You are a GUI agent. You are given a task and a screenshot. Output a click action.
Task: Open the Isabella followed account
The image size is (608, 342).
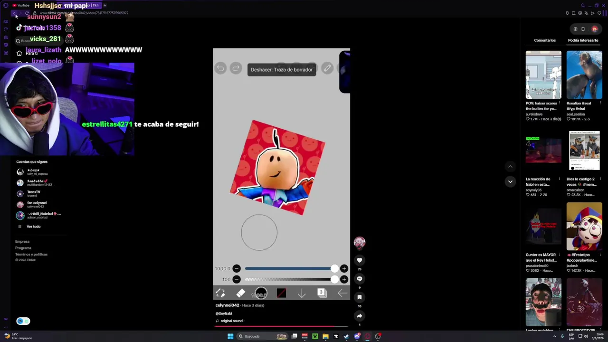(36, 182)
